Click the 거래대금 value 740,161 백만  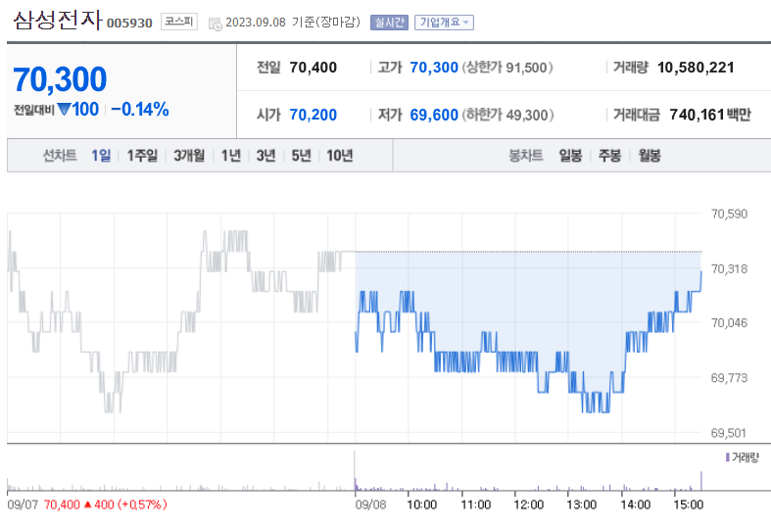[x=710, y=115]
